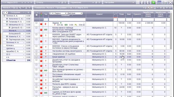Go to previous period before 1-31 Марта 2015
This screenshot has height=97, width=174.
point(22,2)
